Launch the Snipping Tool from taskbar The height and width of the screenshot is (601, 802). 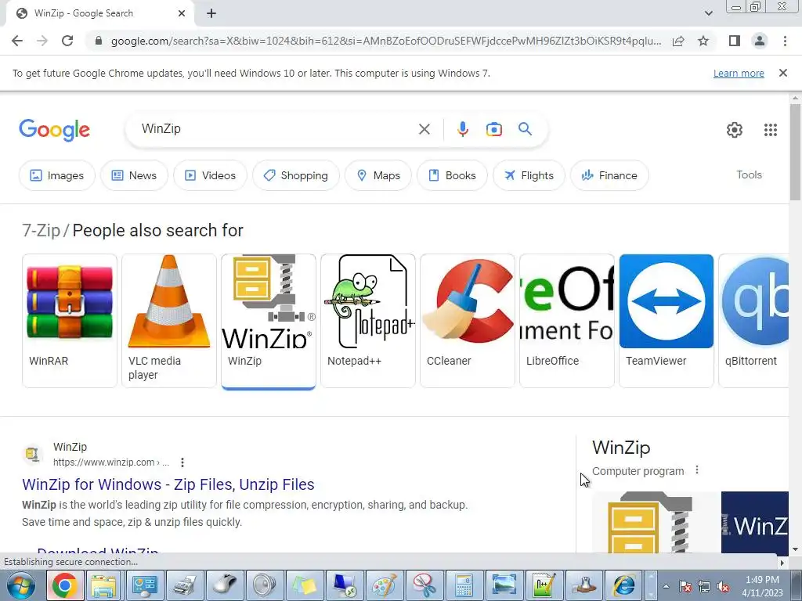coord(424,585)
